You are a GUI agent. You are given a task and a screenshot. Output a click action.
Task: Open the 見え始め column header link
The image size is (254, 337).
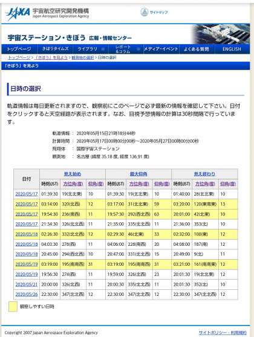[x=73, y=174]
